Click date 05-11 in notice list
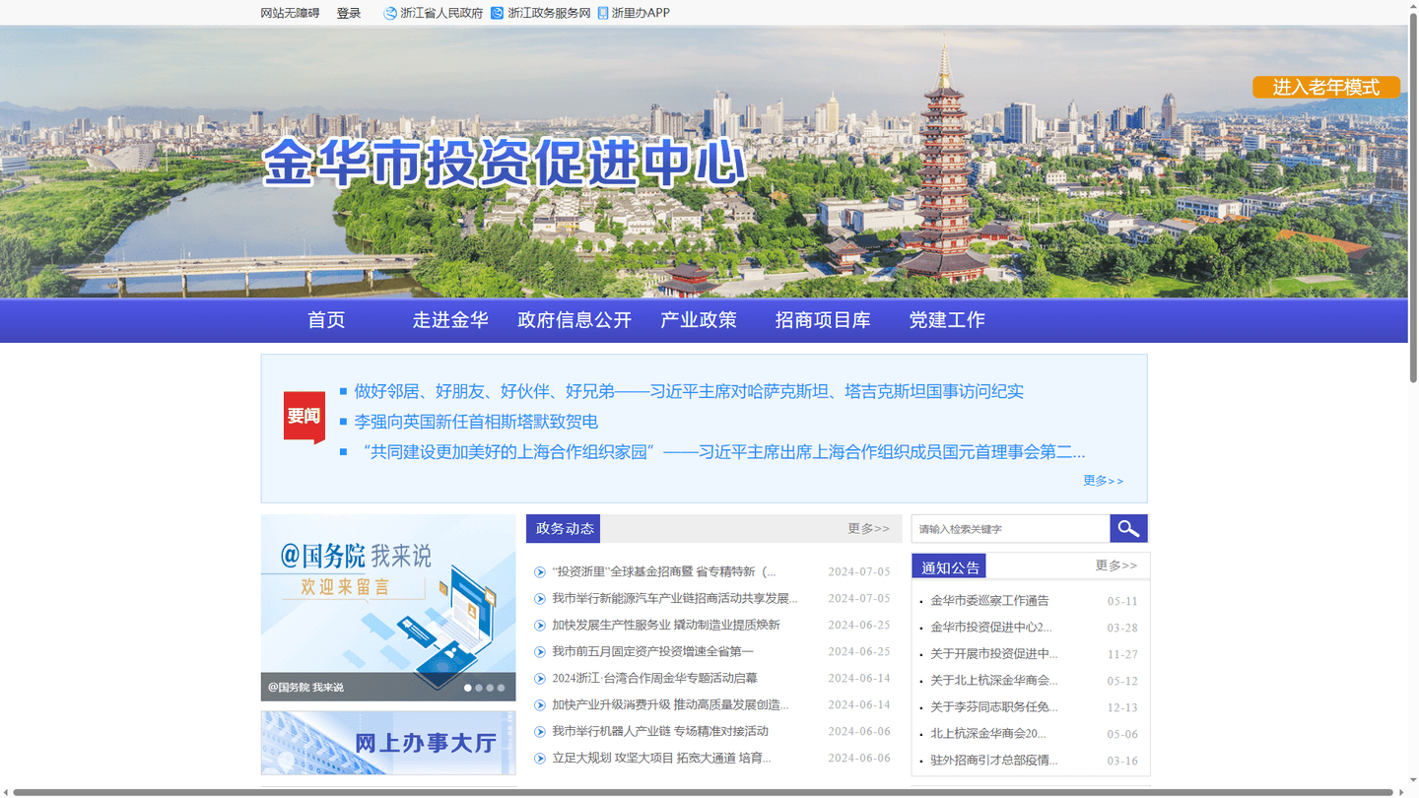 tap(1122, 601)
